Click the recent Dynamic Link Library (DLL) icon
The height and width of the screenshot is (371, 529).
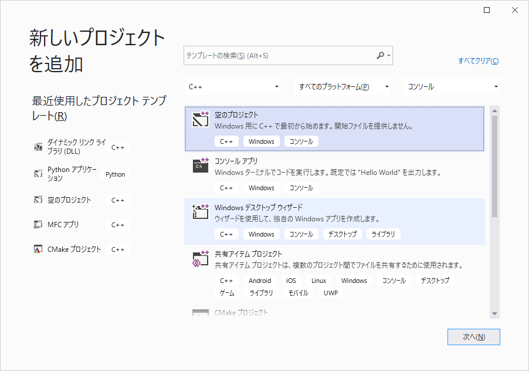pyautogui.click(x=38, y=147)
